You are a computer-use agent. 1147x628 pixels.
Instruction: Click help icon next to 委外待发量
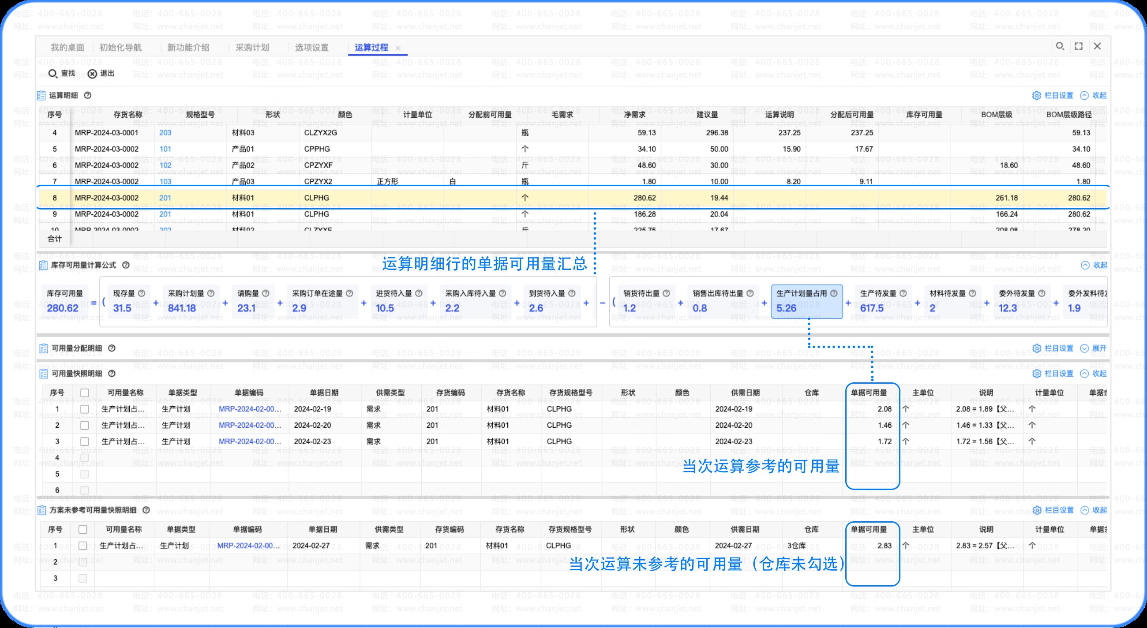pyautogui.click(x=1042, y=293)
